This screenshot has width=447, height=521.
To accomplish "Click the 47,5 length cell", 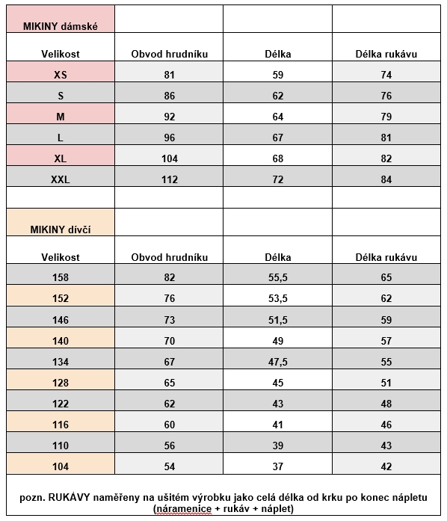I will (277, 359).
